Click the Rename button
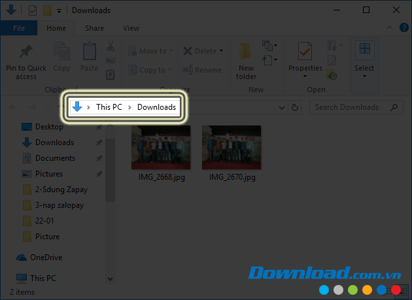The height and width of the screenshot is (300, 412). (x=202, y=70)
